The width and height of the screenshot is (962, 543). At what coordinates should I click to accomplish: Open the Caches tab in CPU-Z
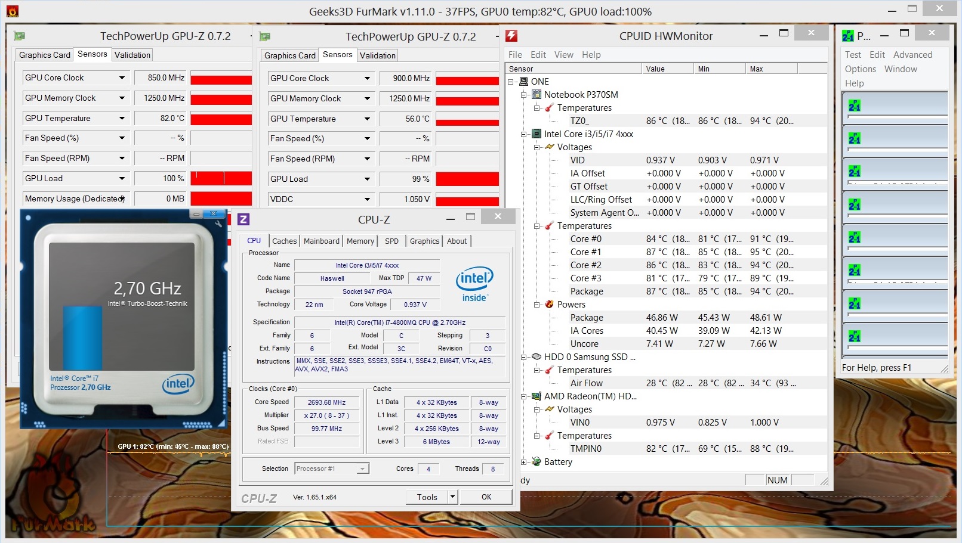pyautogui.click(x=285, y=241)
